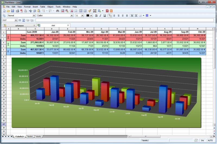This screenshot has height=144, width=217.
Task: Switch to the Tabelle3 sheet tab
Action: 38,136
